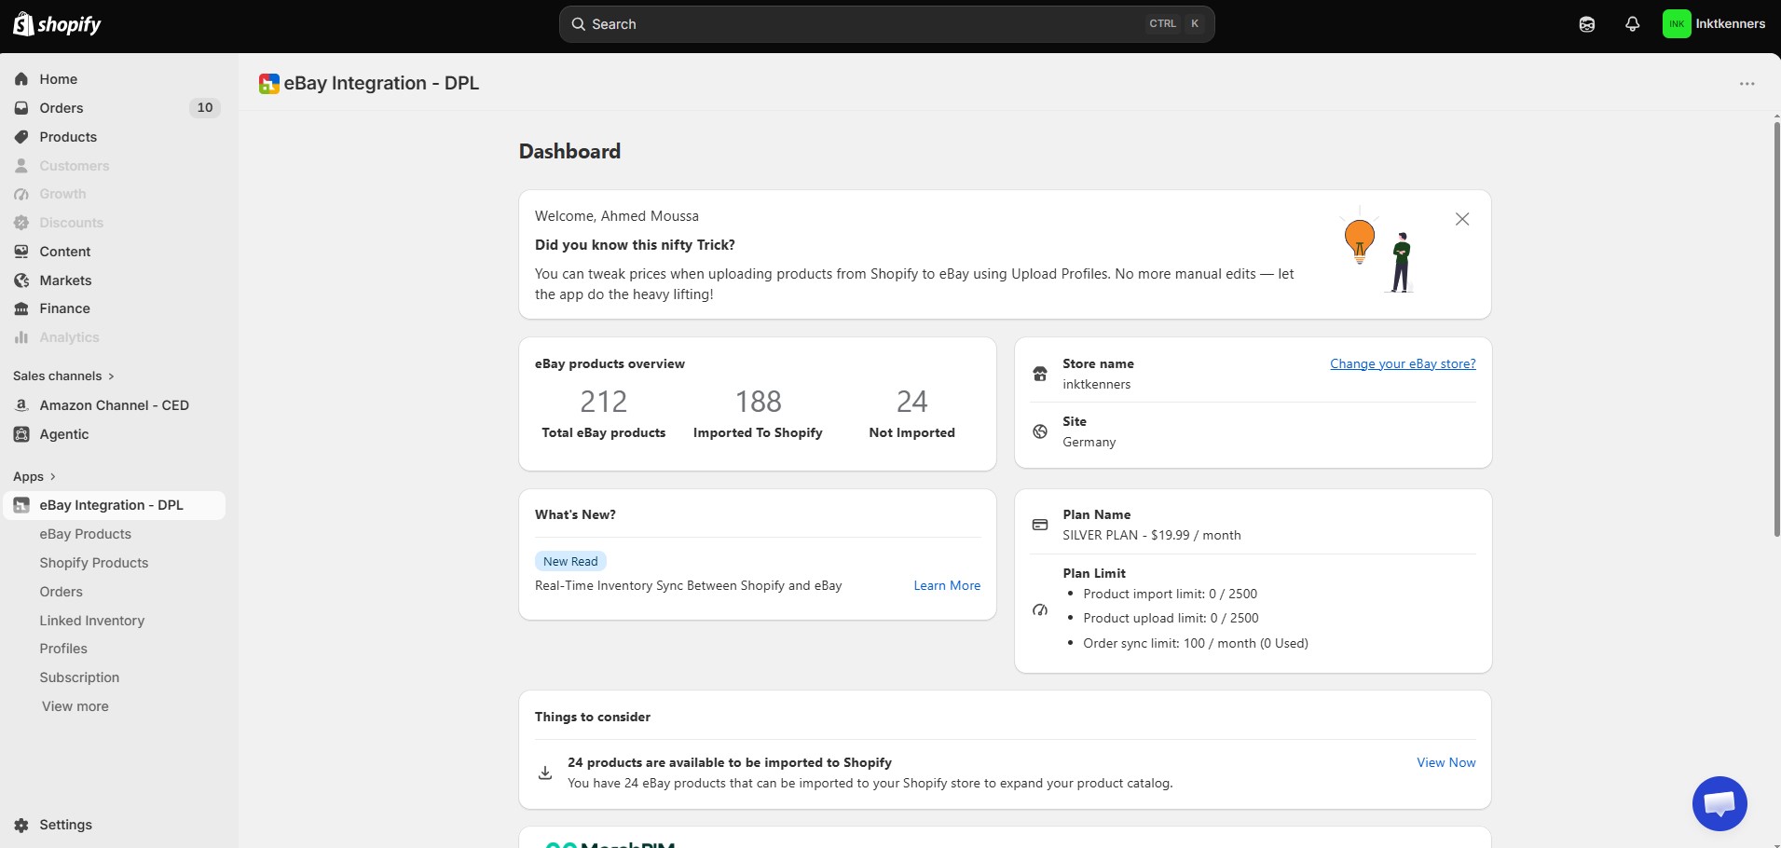Click the 212 total eBay products count
Screen dimensions: 1781x848
[x=604, y=402]
